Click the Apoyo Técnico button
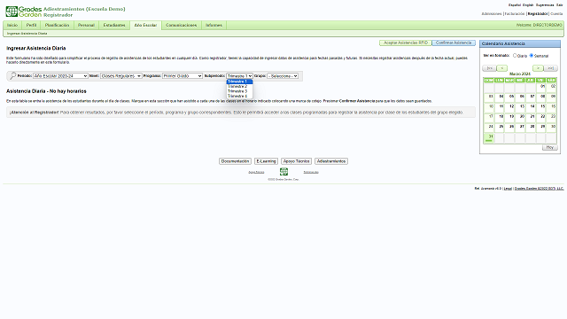 pyautogui.click(x=296, y=161)
